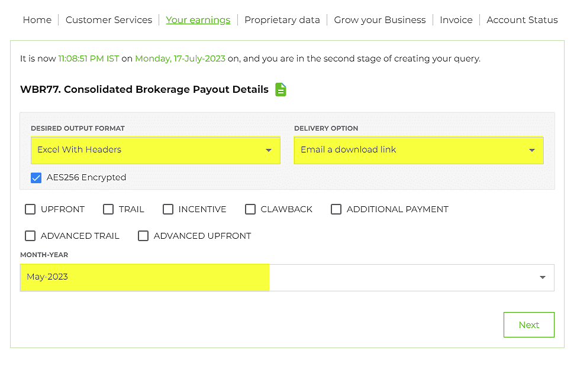
Task: Navigate to Grow your Business
Action: coord(380,20)
